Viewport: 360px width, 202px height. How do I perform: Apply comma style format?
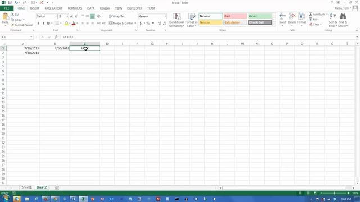pos(153,23)
